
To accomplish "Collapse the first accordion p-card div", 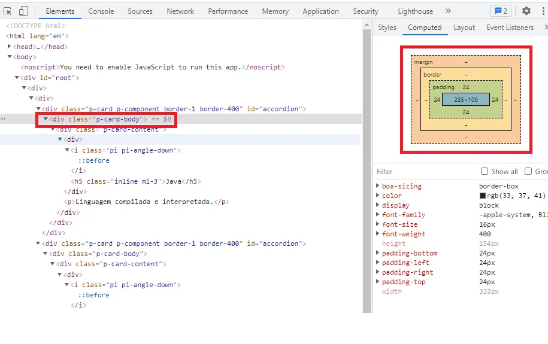I will pos(38,109).
